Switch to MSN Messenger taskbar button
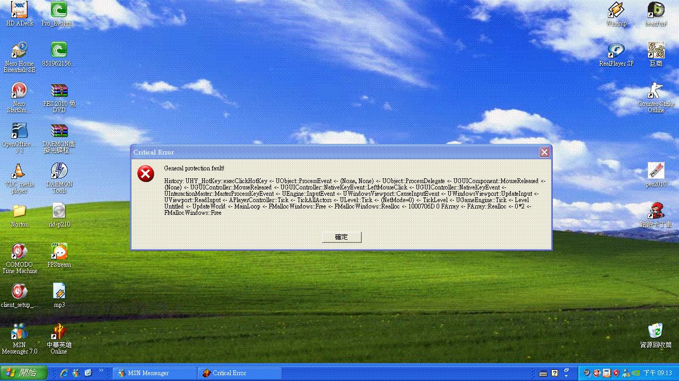The height and width of the screenshot is (381, 679). coord(154,373)
